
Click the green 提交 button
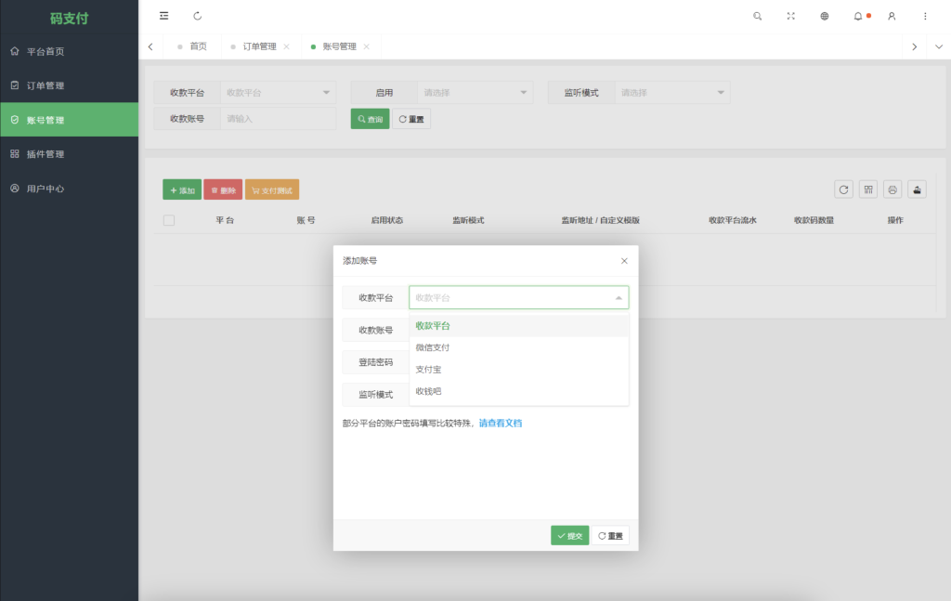click(569, 536)
